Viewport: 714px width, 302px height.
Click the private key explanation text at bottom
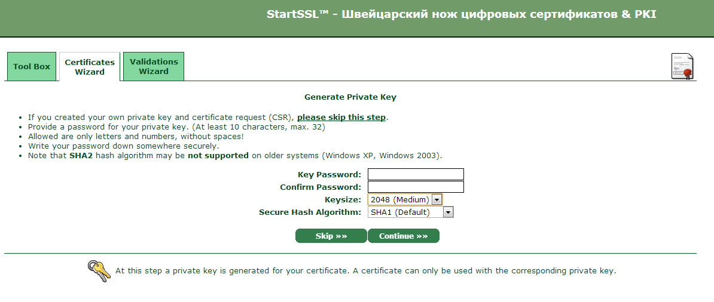coord(365,271)
